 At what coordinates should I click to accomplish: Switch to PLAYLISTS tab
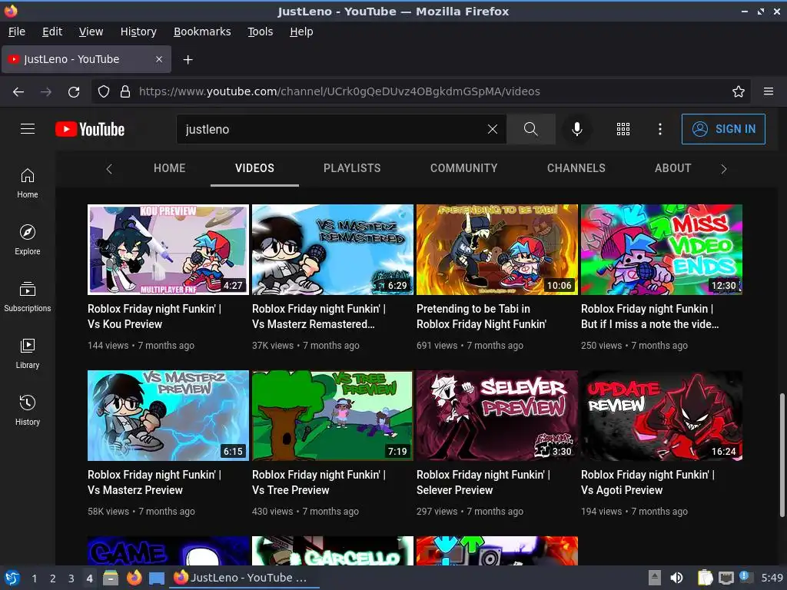tap(352, 168)
